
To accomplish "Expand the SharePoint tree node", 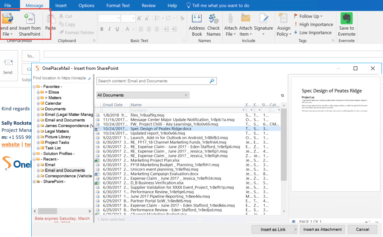I will click(x=34, y=182).
